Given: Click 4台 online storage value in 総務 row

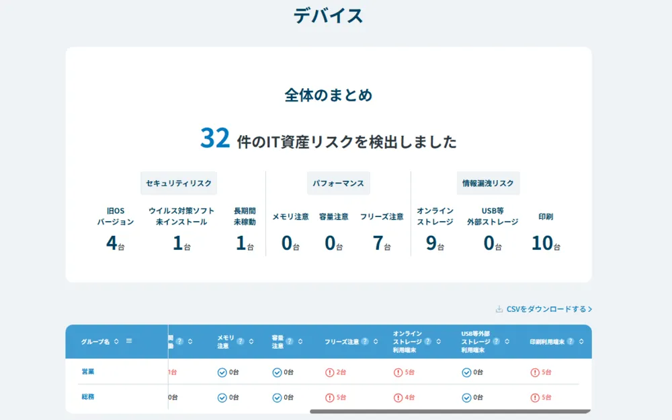Looking at the screenshot, I should point(410,398).
